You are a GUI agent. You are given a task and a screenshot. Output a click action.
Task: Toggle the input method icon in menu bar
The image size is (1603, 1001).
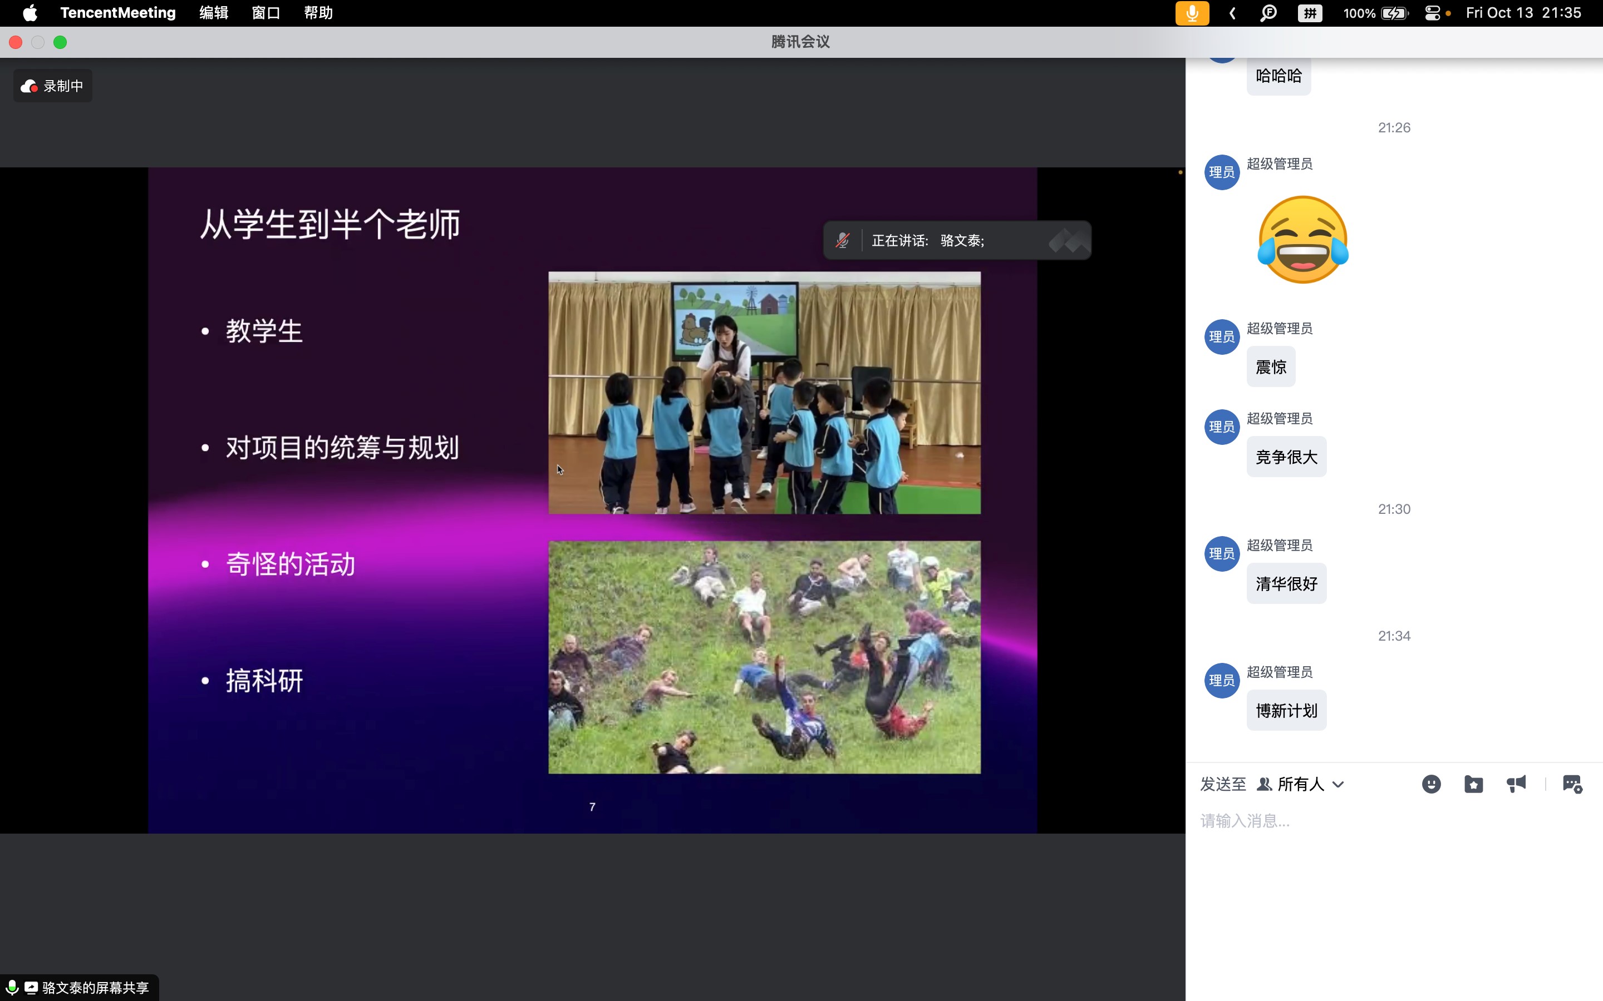(x=1310, y=13)
